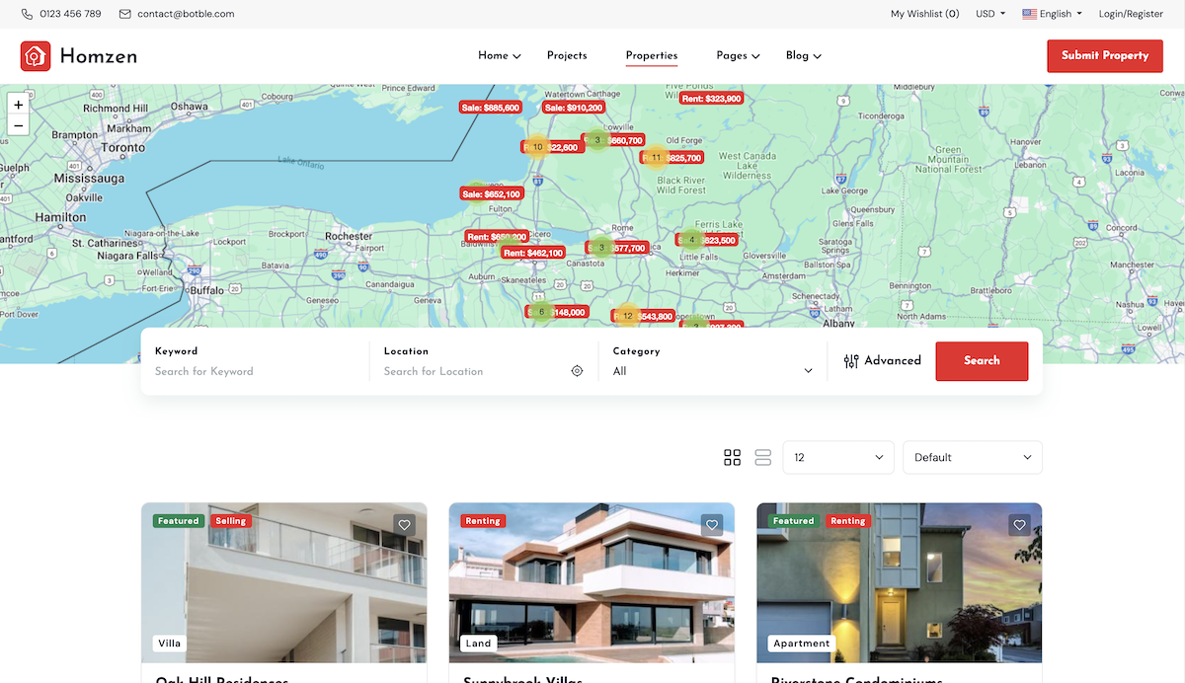Open the Default sort dropdown
The height and width of the screenshot is (683, 1185).
click(x=972, y=458)
